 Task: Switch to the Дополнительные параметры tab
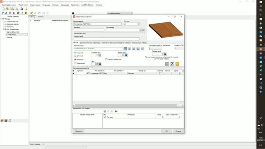click(90, 43)
